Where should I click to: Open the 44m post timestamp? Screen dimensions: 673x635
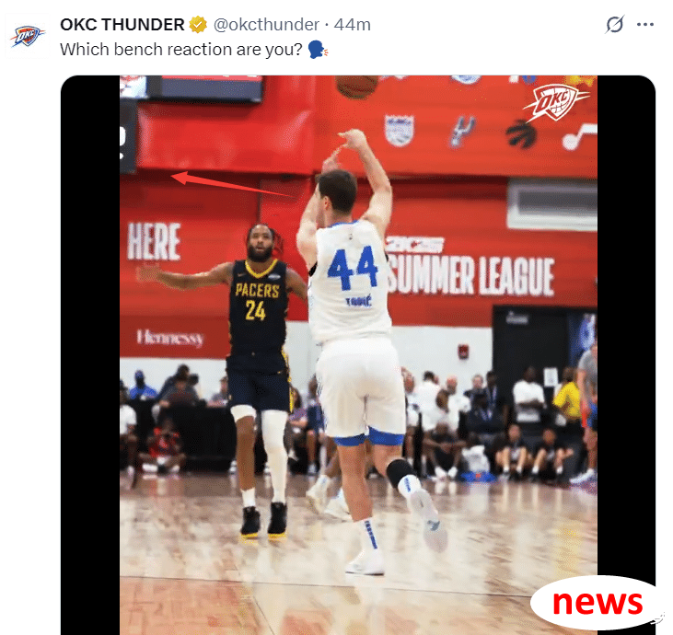point(353,25)
